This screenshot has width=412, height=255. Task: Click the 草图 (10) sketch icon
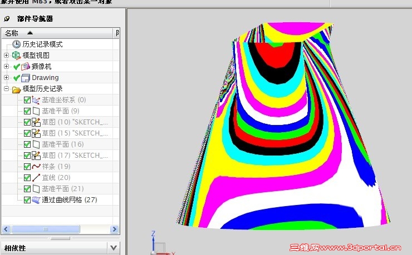pos(36,122)
